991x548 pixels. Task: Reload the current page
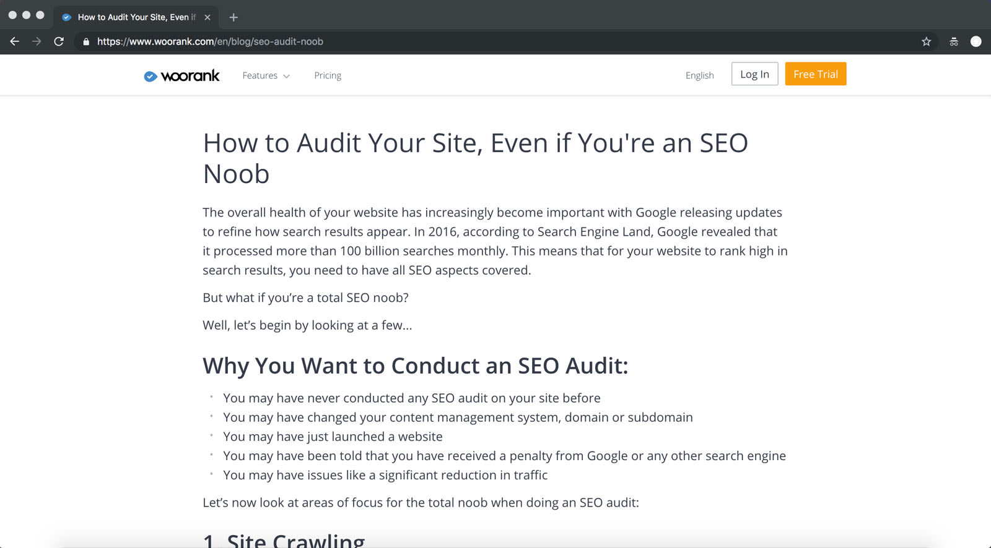pos(59,41)
